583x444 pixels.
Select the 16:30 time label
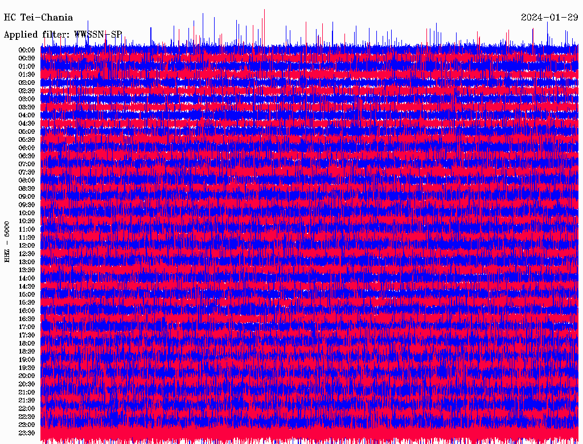(27, 319)
